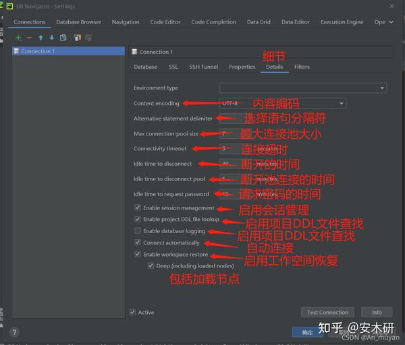Move connection up with up arrow
Image resolution: width=405 pixels, height=345 pixels.
click(x=40, y=38)
